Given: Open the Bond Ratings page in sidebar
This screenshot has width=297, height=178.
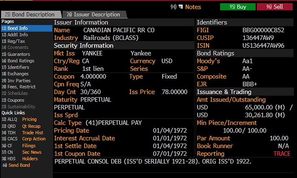Looking at the screenshot, I should (x=18, y=61).
